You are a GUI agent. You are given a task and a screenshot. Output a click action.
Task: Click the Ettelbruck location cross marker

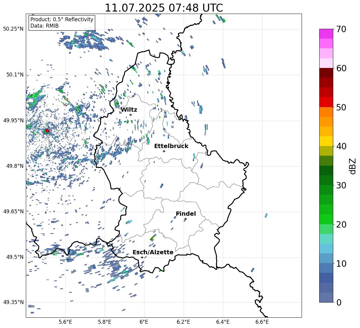164,151
